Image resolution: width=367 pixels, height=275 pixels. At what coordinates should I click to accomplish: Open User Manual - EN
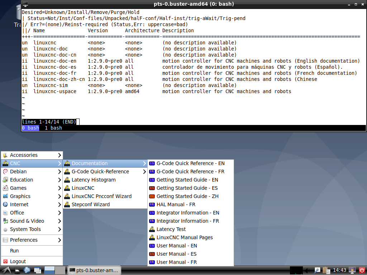191,246
